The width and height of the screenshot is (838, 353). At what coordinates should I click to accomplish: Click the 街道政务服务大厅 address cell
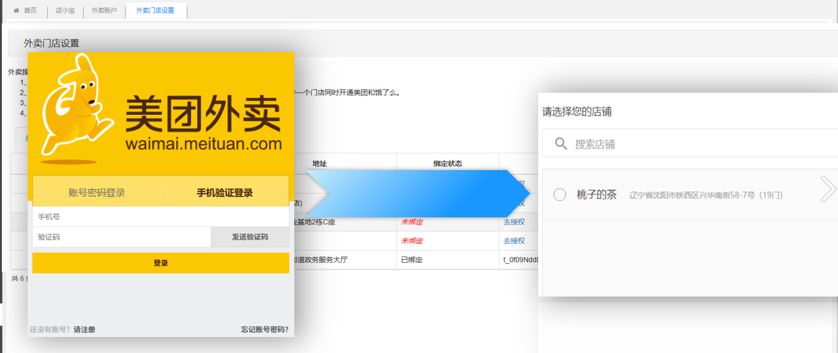coord(321,260)
